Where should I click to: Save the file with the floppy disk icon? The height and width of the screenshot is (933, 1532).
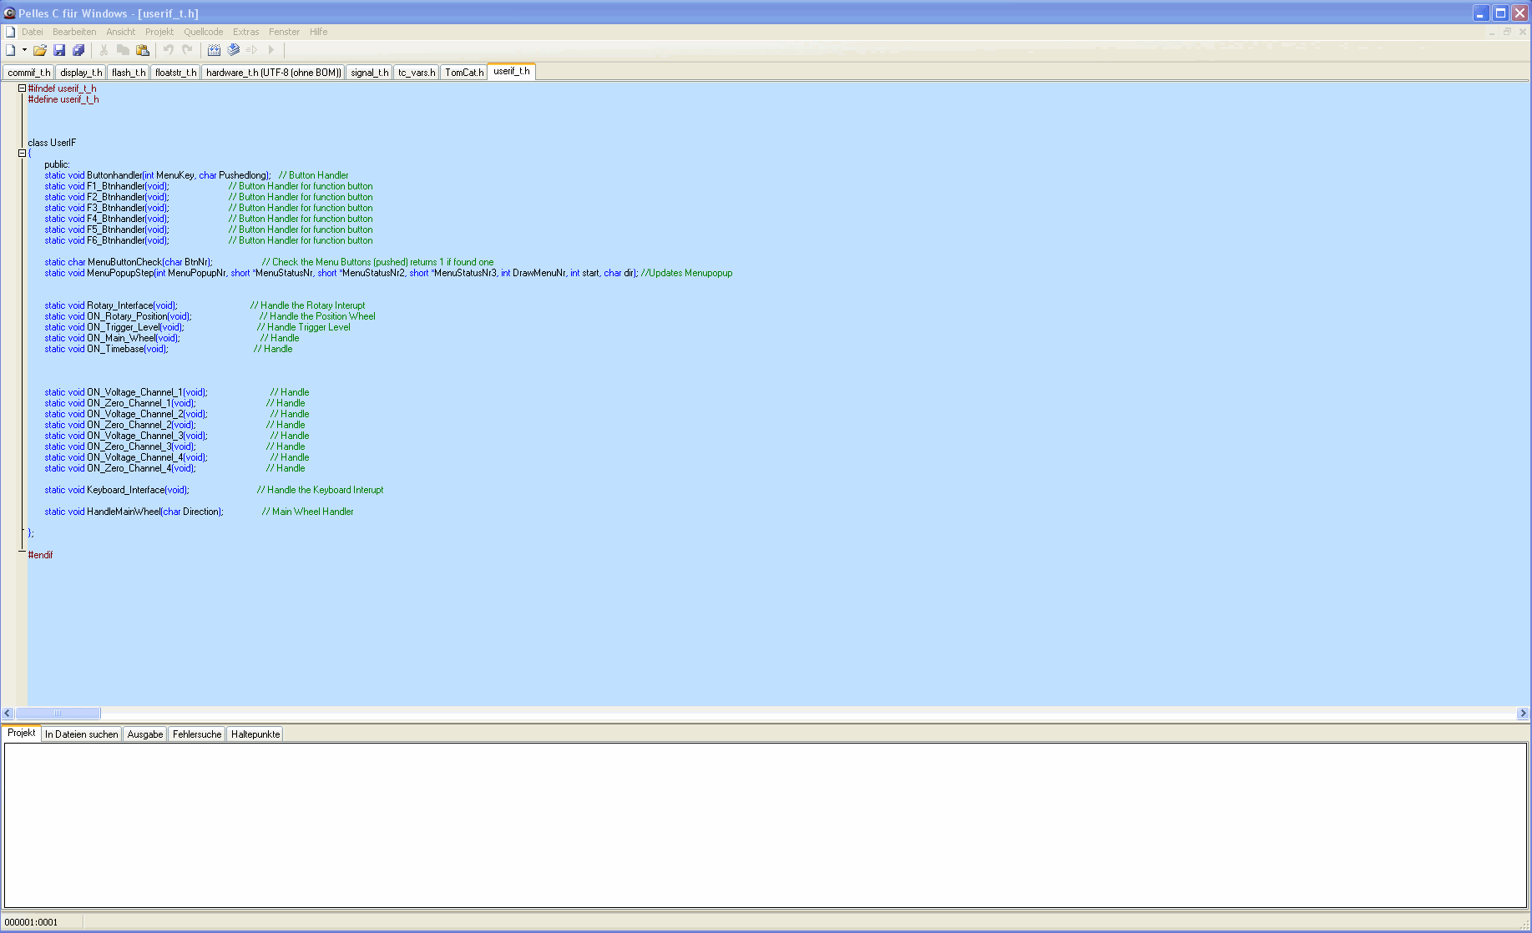59,50
